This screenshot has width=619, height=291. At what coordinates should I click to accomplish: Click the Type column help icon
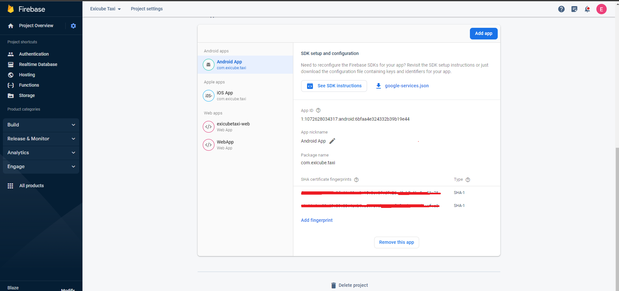click(x=468, y=180)
